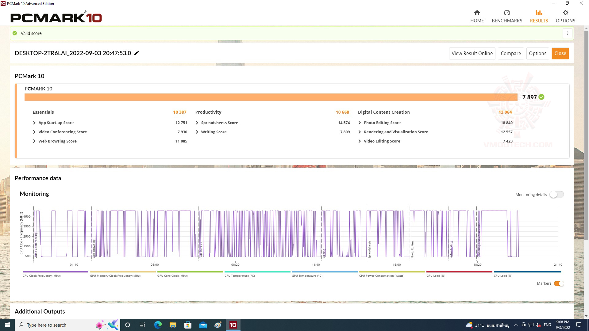Open the Benchmarks tab label
This screenshot has width=589, height=331.
[x=507, y=21]
